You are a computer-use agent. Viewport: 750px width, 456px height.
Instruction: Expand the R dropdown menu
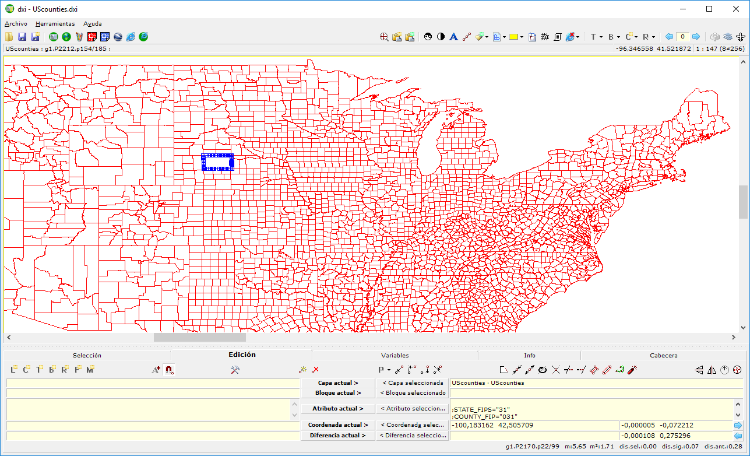[x=648, y=37]
